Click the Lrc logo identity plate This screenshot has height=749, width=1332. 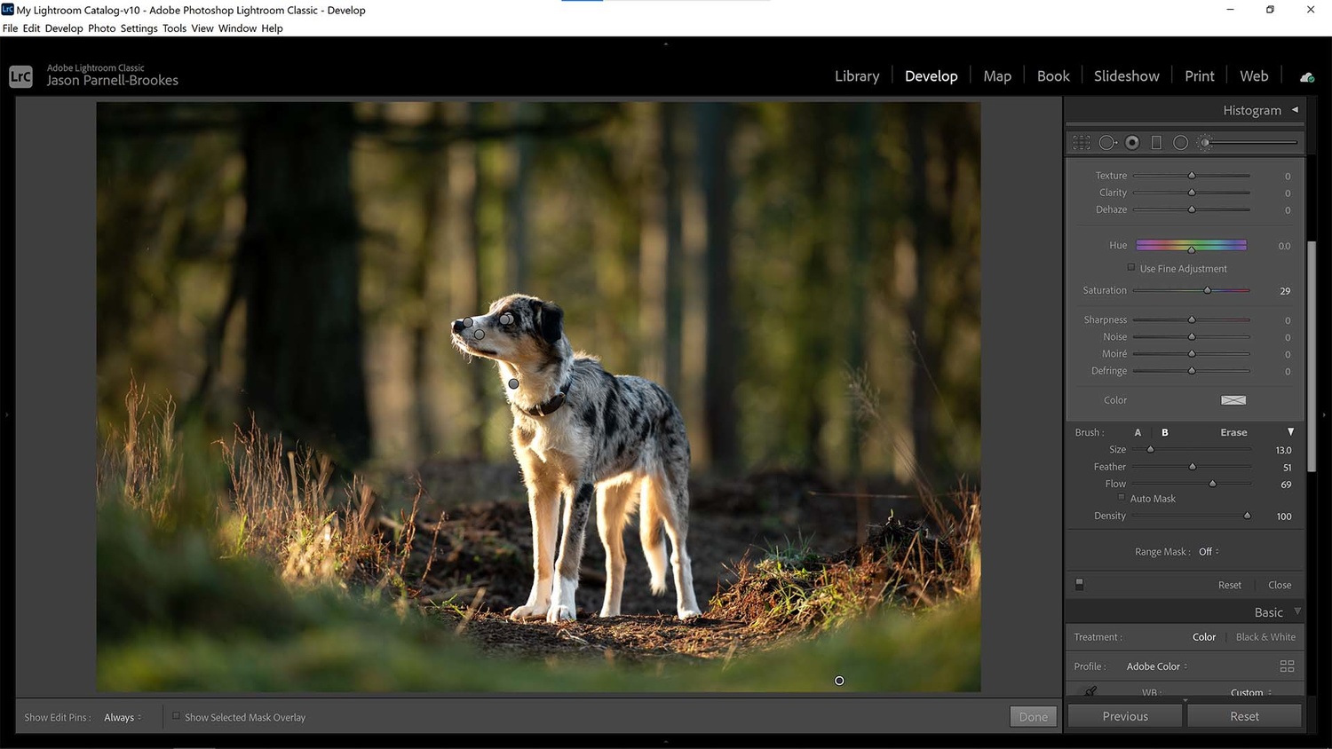pos(20,76)
